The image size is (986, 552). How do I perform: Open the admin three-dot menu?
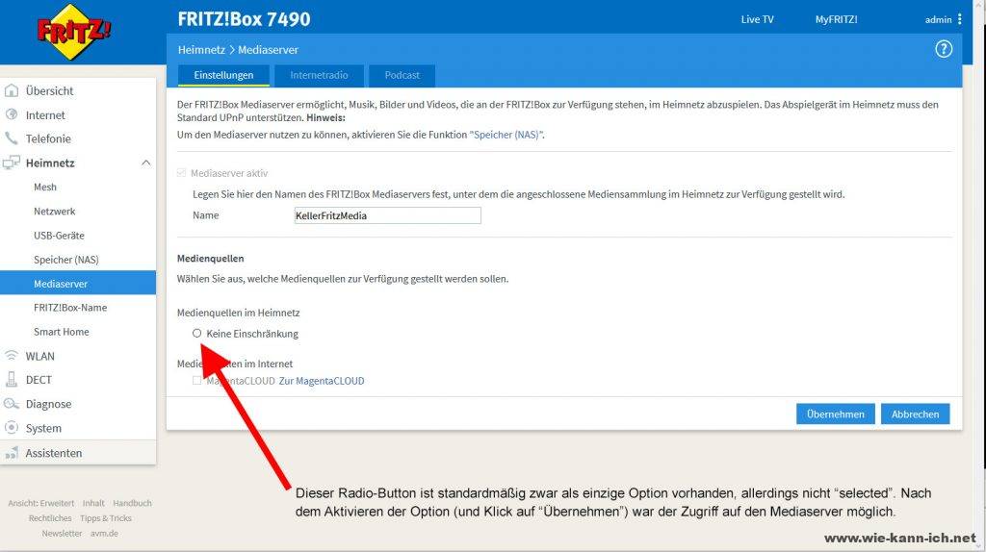959,19
